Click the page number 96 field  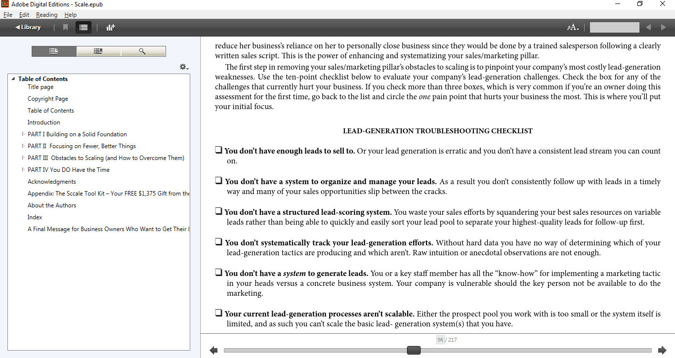tap(440, 340)
